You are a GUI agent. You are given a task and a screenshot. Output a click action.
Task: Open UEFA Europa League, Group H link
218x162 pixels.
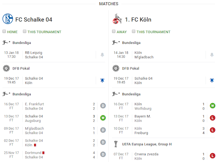click(147, 144)
